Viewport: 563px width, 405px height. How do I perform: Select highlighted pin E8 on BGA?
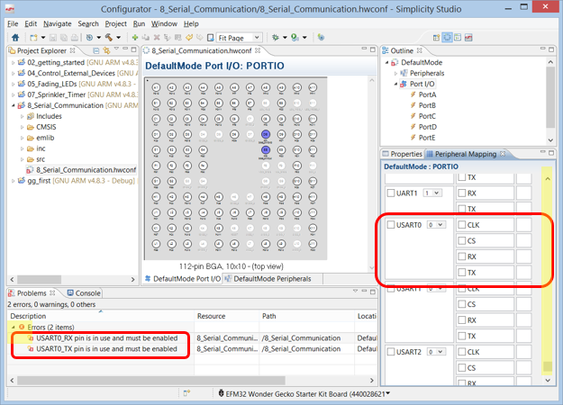tap(266, 150)
